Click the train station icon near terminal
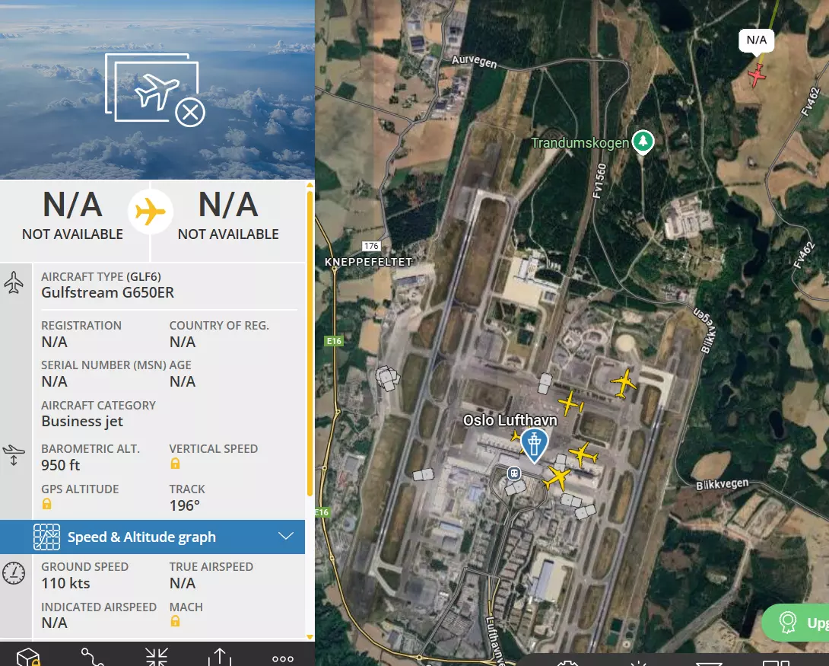Image resolution: width=829 pixels, height=666 pixels. pyautogui.click(x=514, y=473)
